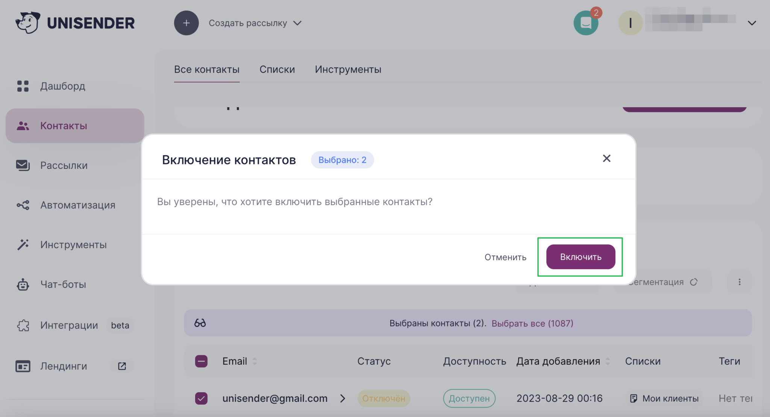
Task: Open Автоматизация in the sidebar
Action: 77,205
